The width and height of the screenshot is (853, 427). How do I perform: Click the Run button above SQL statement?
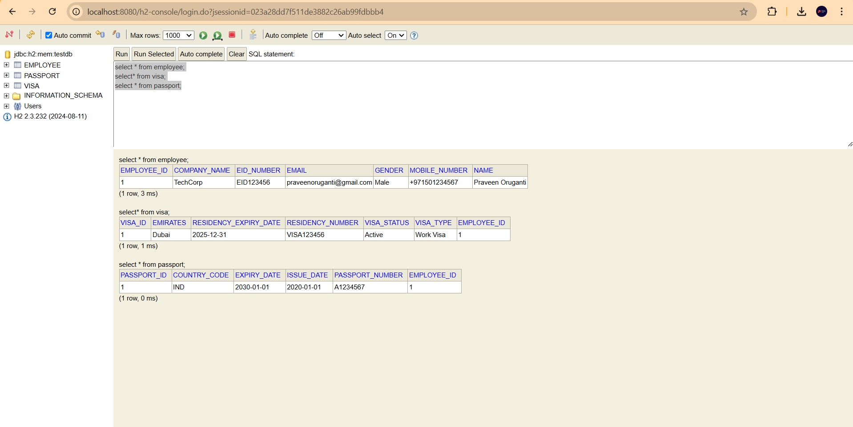click(x=121, y=54)
